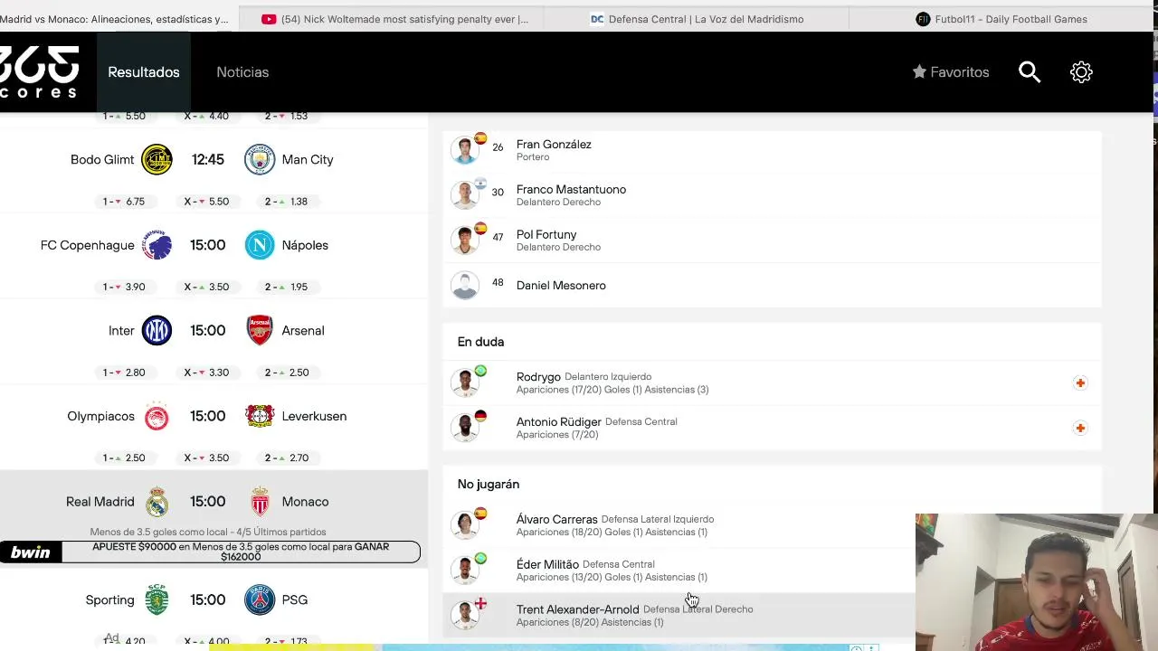Open the settings gear icon
Image resolution: width=1158 pixels, height=651 pixels.
1081,72
